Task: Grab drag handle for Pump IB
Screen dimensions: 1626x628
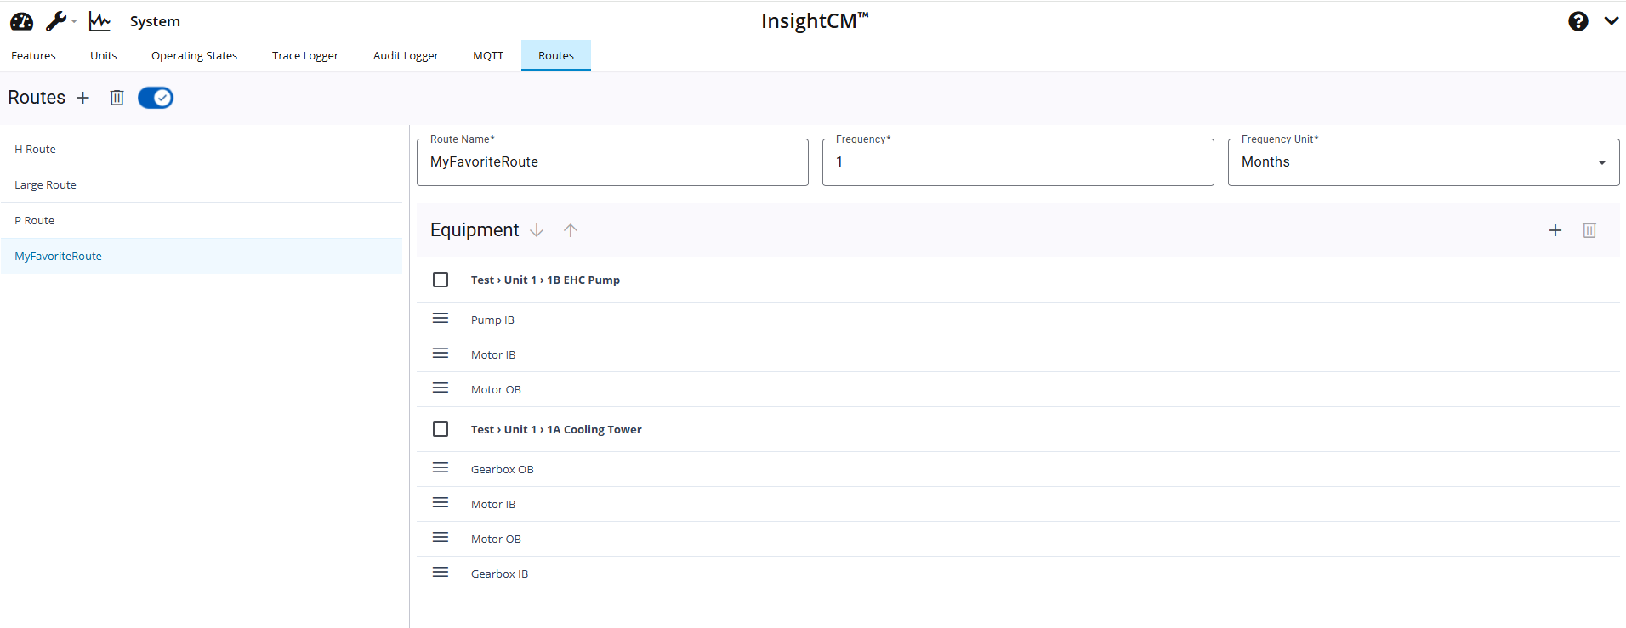Action: pyautogui.click(x=441, y=318)
